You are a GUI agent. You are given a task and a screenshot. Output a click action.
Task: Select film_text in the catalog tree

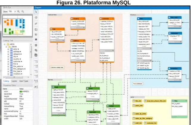(x=17, y=71)
